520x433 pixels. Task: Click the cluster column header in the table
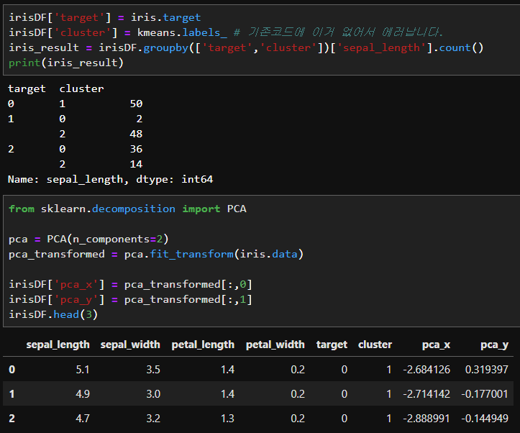(375, 345)
